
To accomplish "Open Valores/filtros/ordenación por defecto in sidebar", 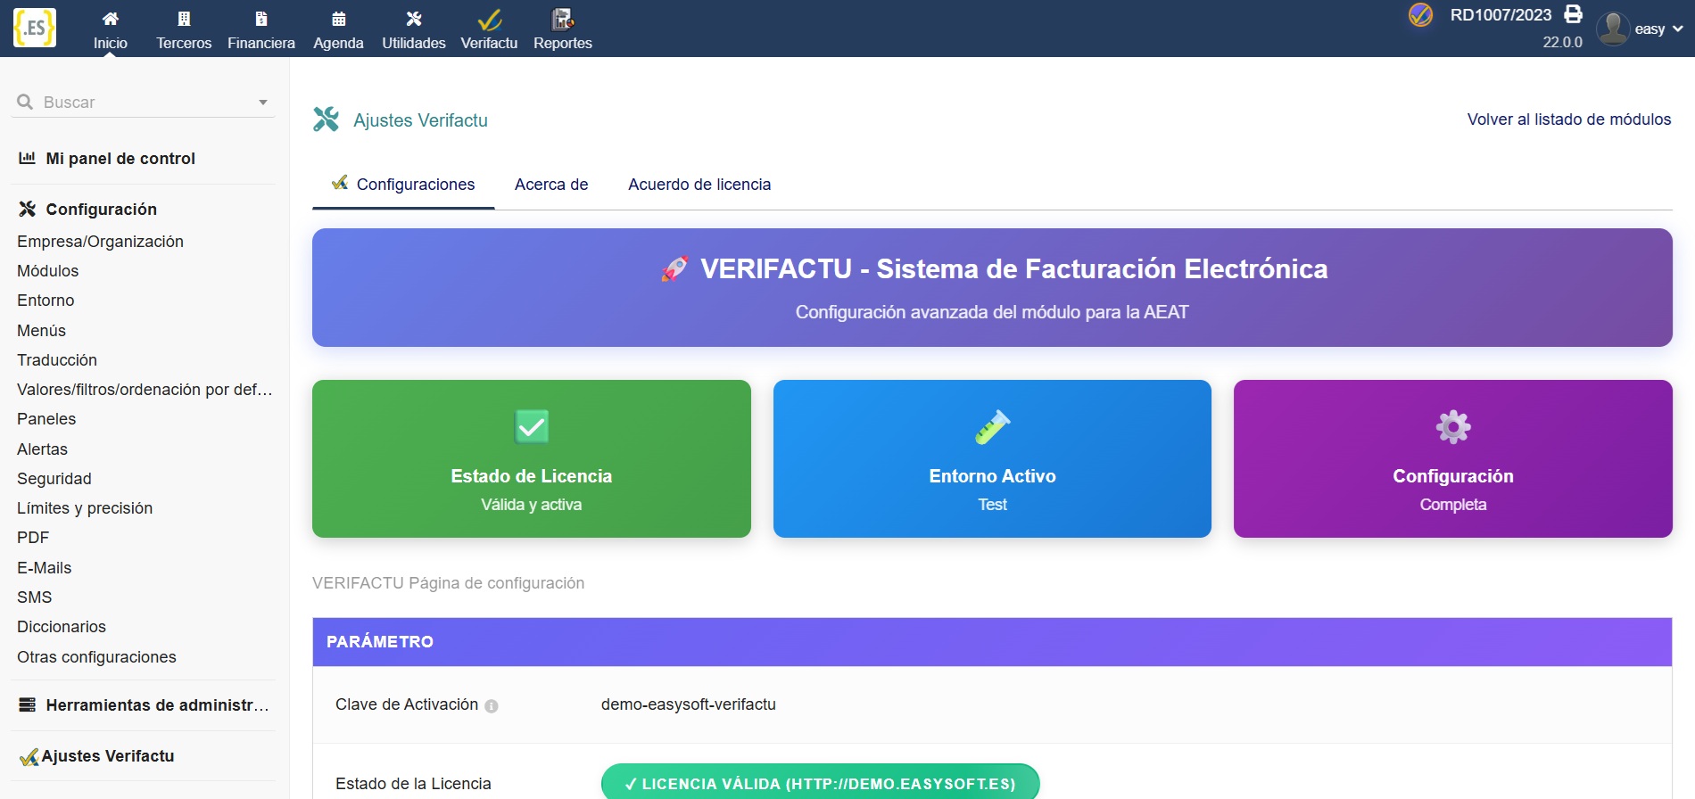I will (x=145, y=390).
